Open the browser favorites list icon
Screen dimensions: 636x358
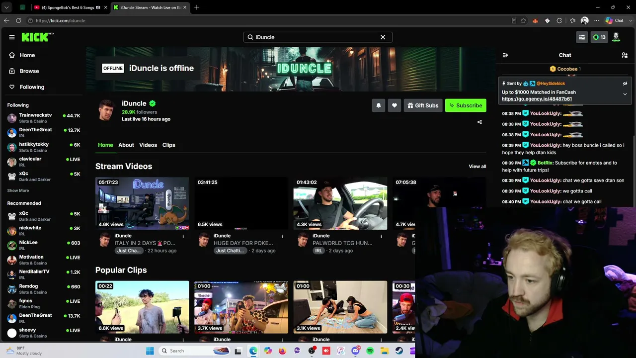pos(572,20)
